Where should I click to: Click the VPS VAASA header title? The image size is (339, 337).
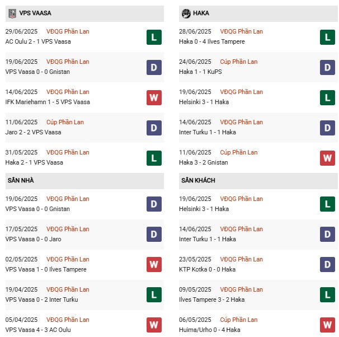tap(35, 13)
